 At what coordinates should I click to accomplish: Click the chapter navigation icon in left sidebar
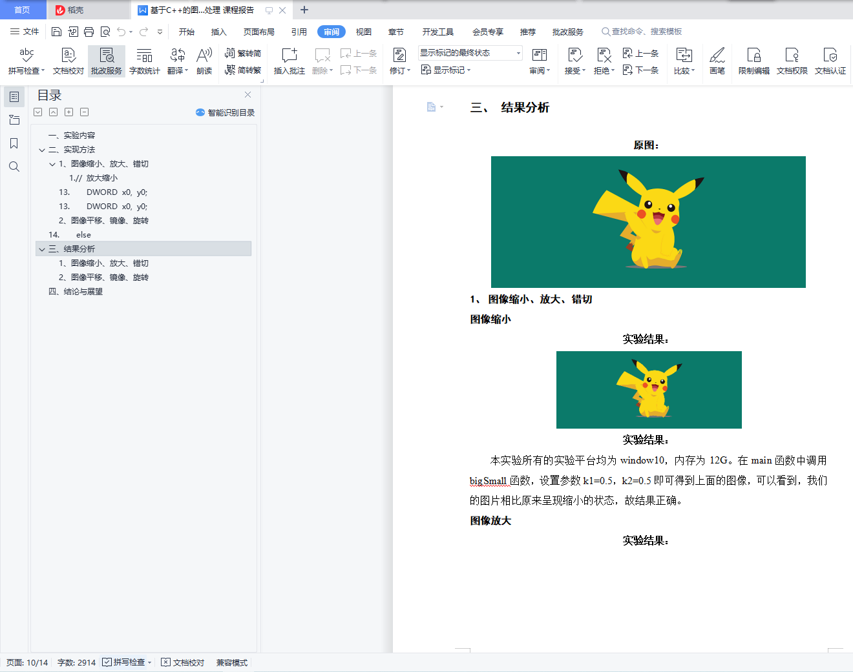click(x=14, y=120)
